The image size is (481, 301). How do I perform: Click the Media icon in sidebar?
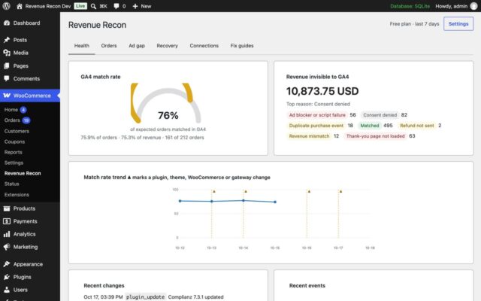tap(7, 53)
